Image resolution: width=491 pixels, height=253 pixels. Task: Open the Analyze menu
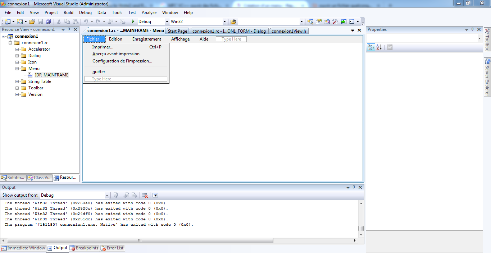pos(149,13)
